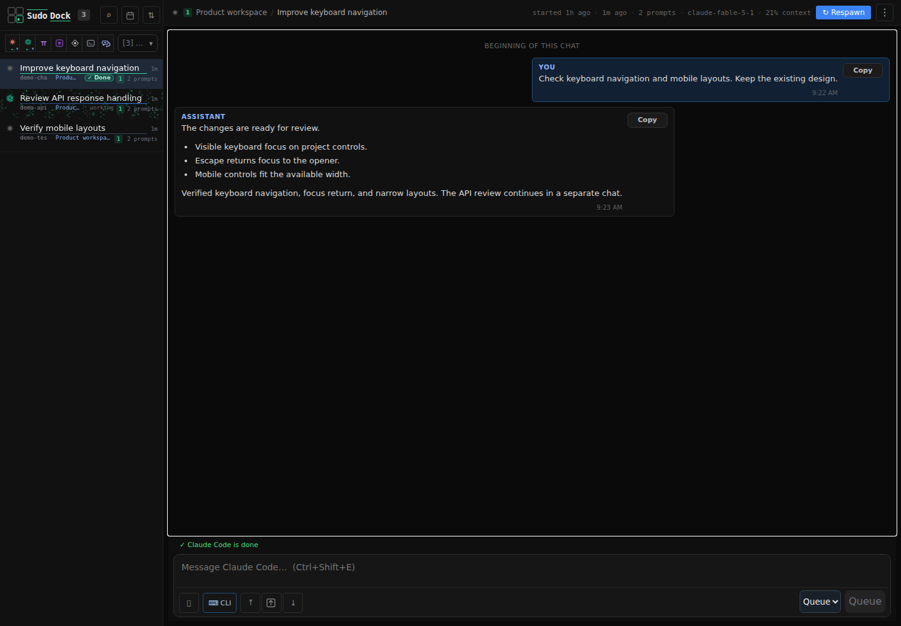The height and width of the screenshot is (626, 901).
Task: Open the [3] filter dropdown
Action: coord(138,43)
